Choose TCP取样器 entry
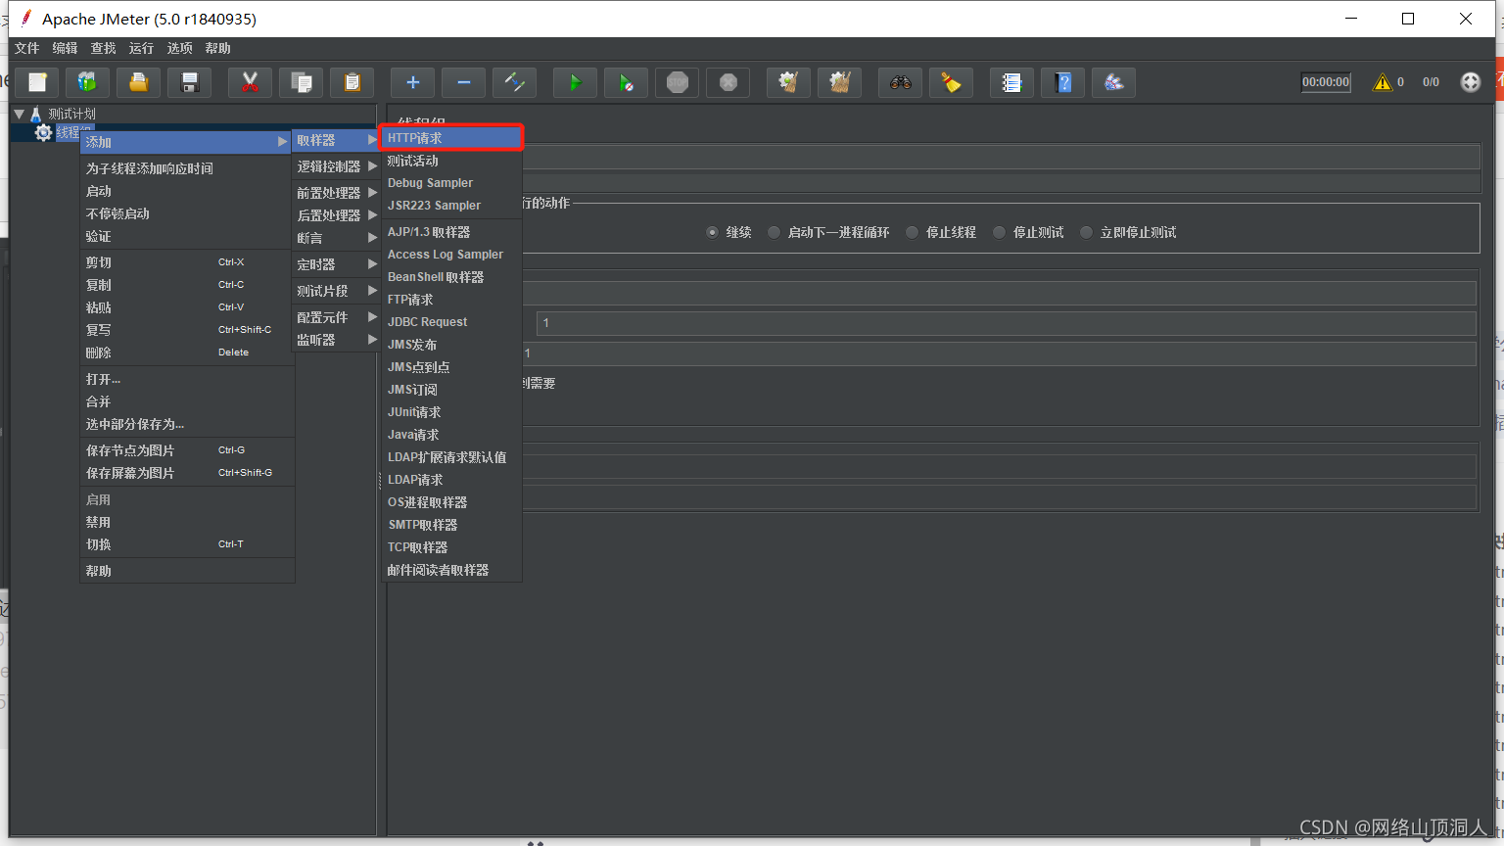This screenshot has width=1504, height=846. [x=451, y=547]
